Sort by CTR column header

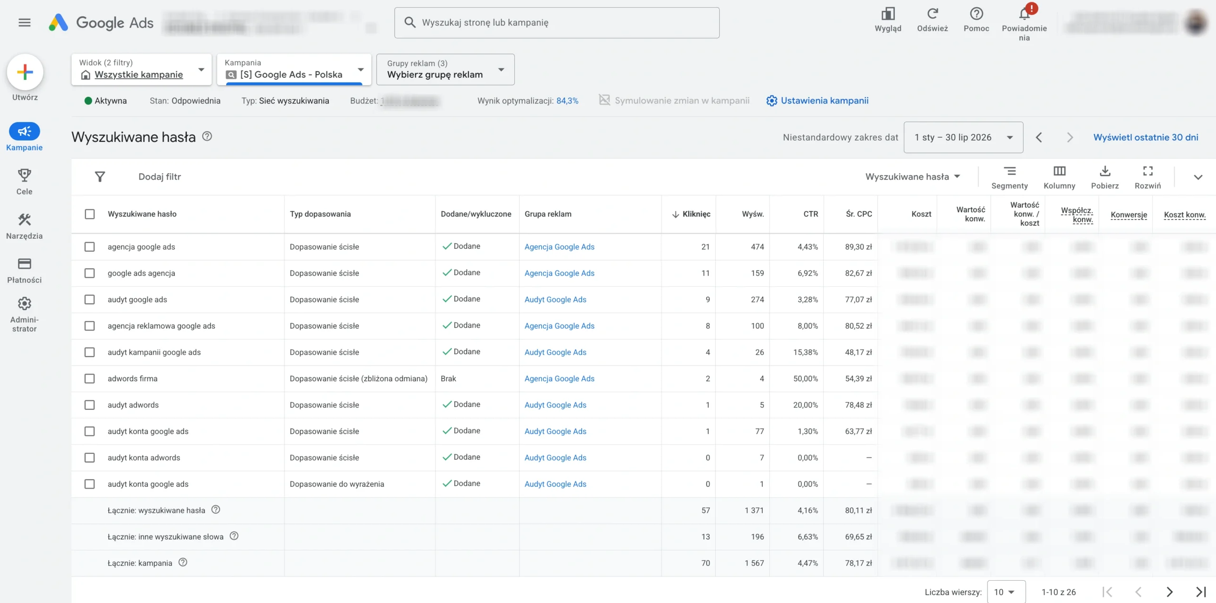pos(810,214)
